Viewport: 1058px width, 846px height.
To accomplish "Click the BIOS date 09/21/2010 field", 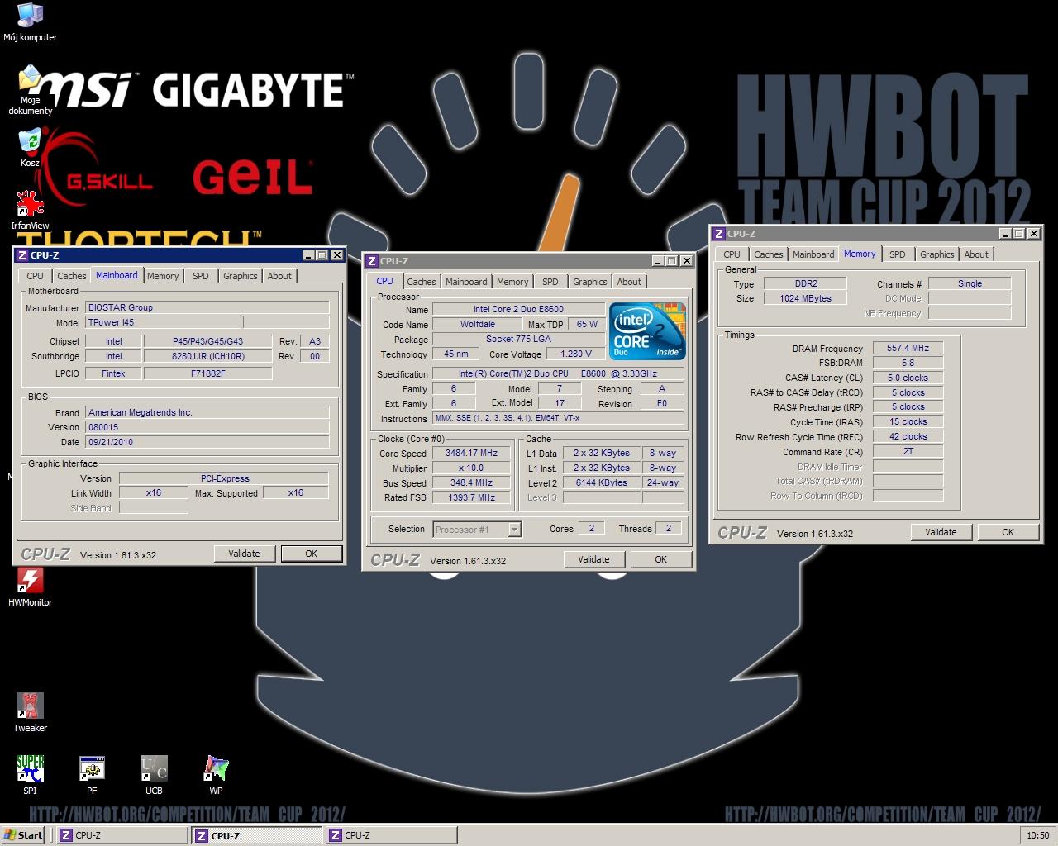I will tap(207, 442).
